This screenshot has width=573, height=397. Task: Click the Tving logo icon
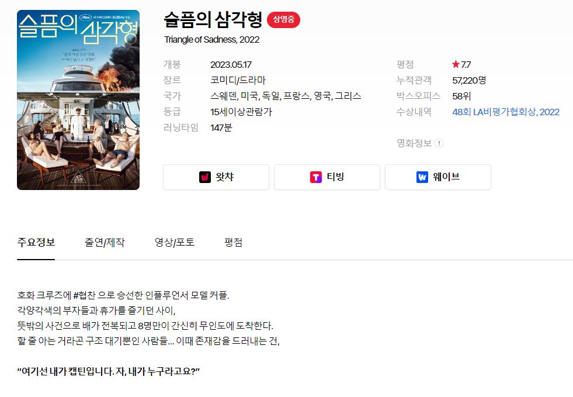coord(316,177)
